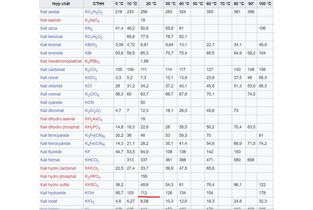Click the KHCO2 formula link
The image size is (313, 210).
92,160
